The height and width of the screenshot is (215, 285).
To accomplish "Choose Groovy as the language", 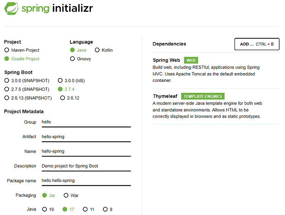I will tap(72, 59).
